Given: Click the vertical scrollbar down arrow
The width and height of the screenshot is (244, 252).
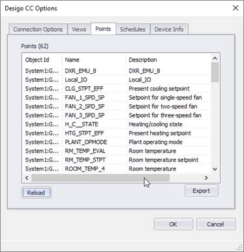Looking at the screenshot, I should point(215,169).
